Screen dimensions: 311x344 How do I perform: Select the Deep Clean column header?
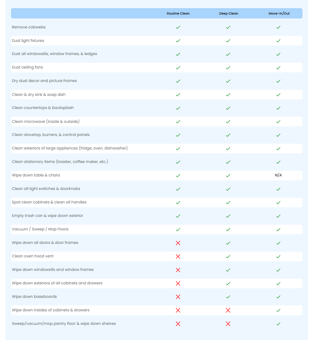point(228,13)
